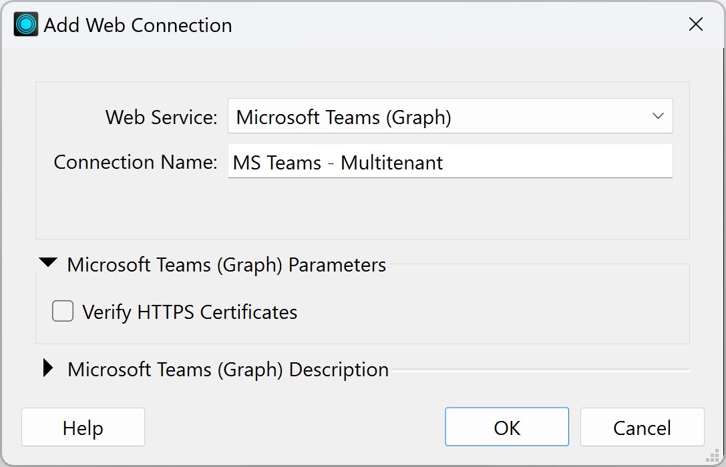Select the MS Teams - Multitenant name entry
The height and width of the screenshot is (467, 726).
click(x=449, y=161)
